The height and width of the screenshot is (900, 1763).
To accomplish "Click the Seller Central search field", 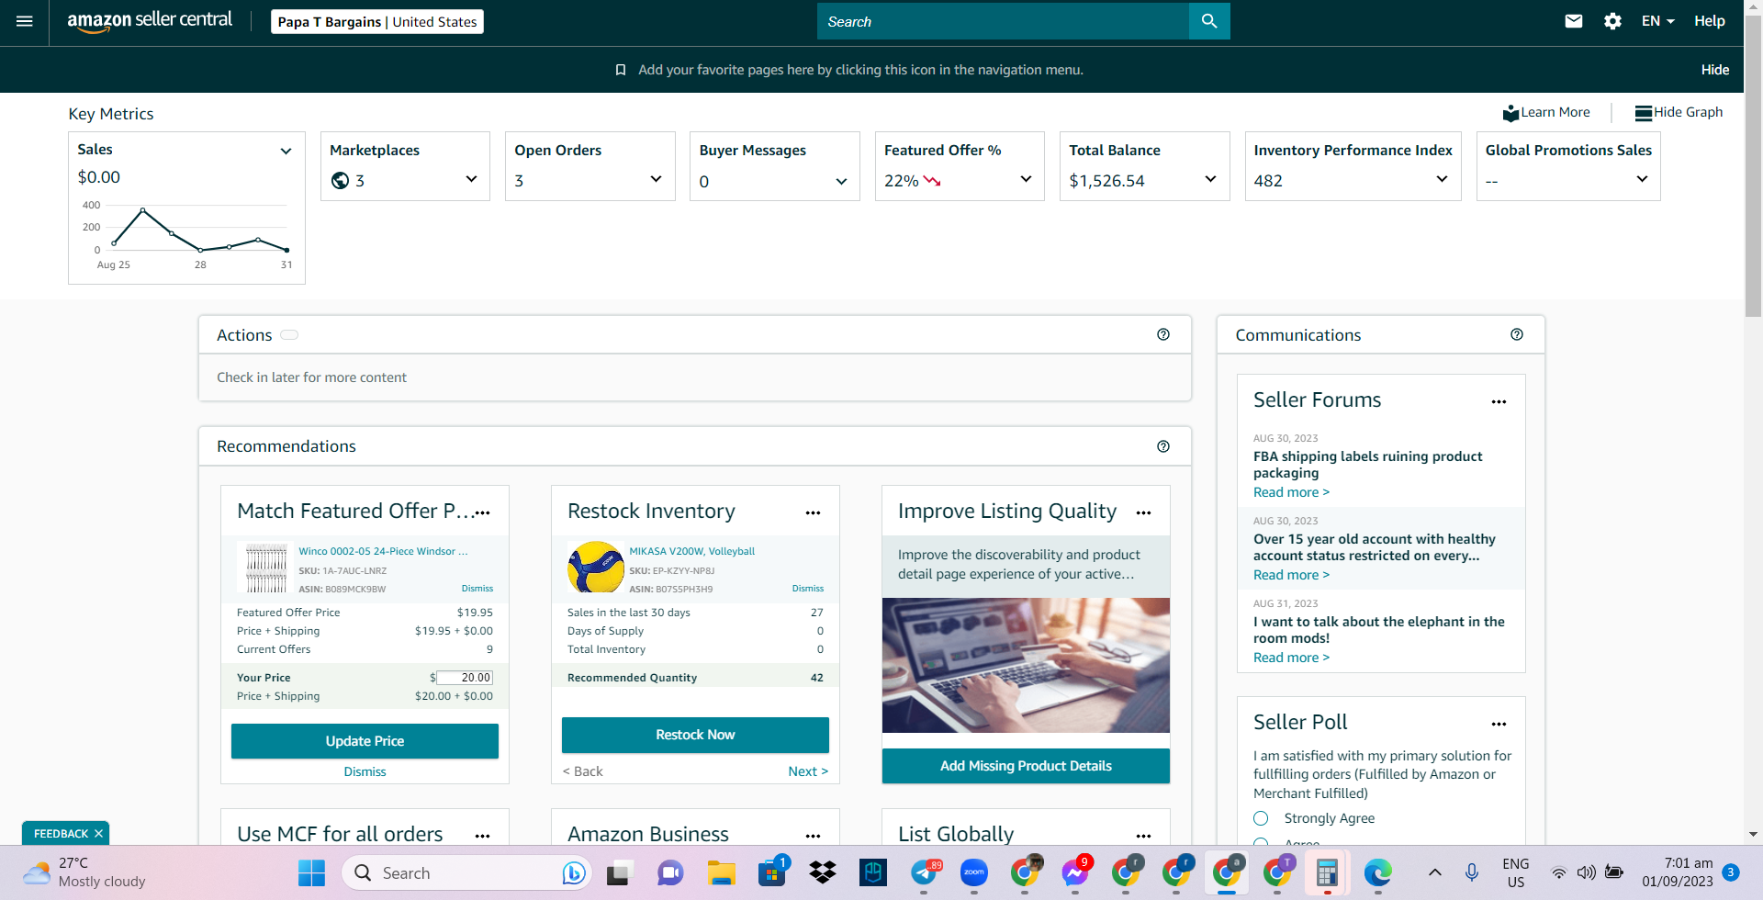I will coord(1003,21).
